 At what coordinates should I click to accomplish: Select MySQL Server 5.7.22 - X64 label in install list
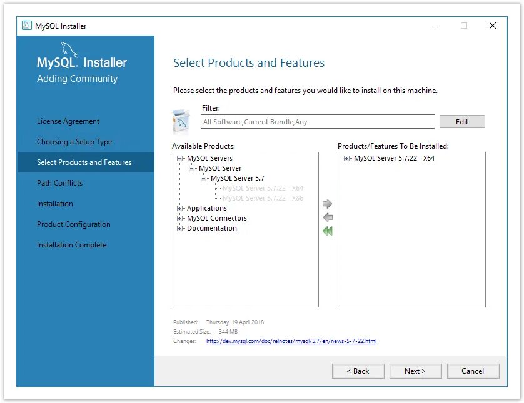[394, 158]
